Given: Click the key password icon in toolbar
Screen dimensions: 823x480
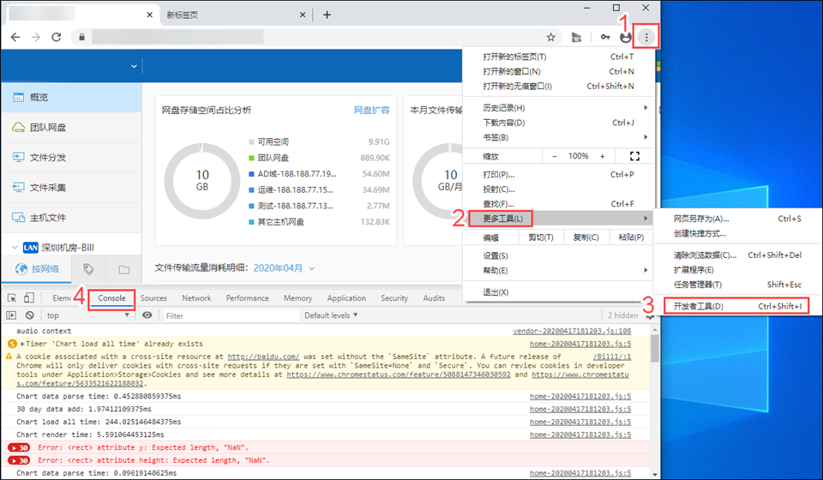Looking at the screenshot, I should coord(605,37).
